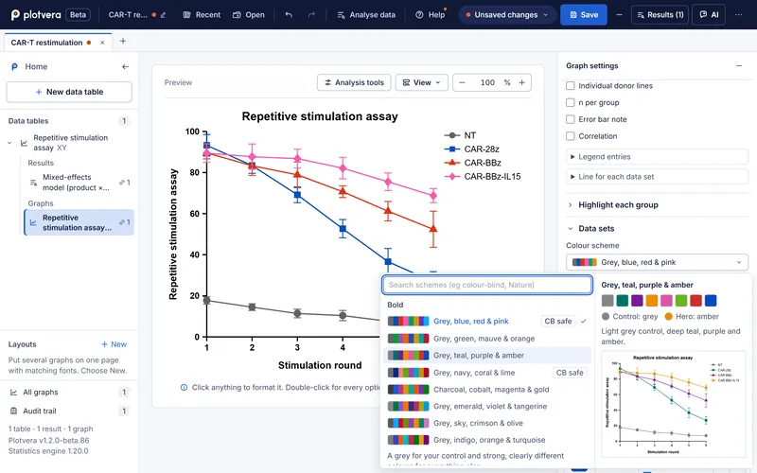Viewport: 757px width, 473px height.
Task: Click New data table button
Action: tap(69, 92)
